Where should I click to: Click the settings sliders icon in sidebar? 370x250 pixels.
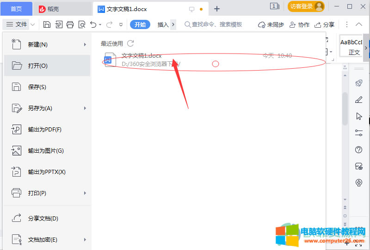[359, 133]
